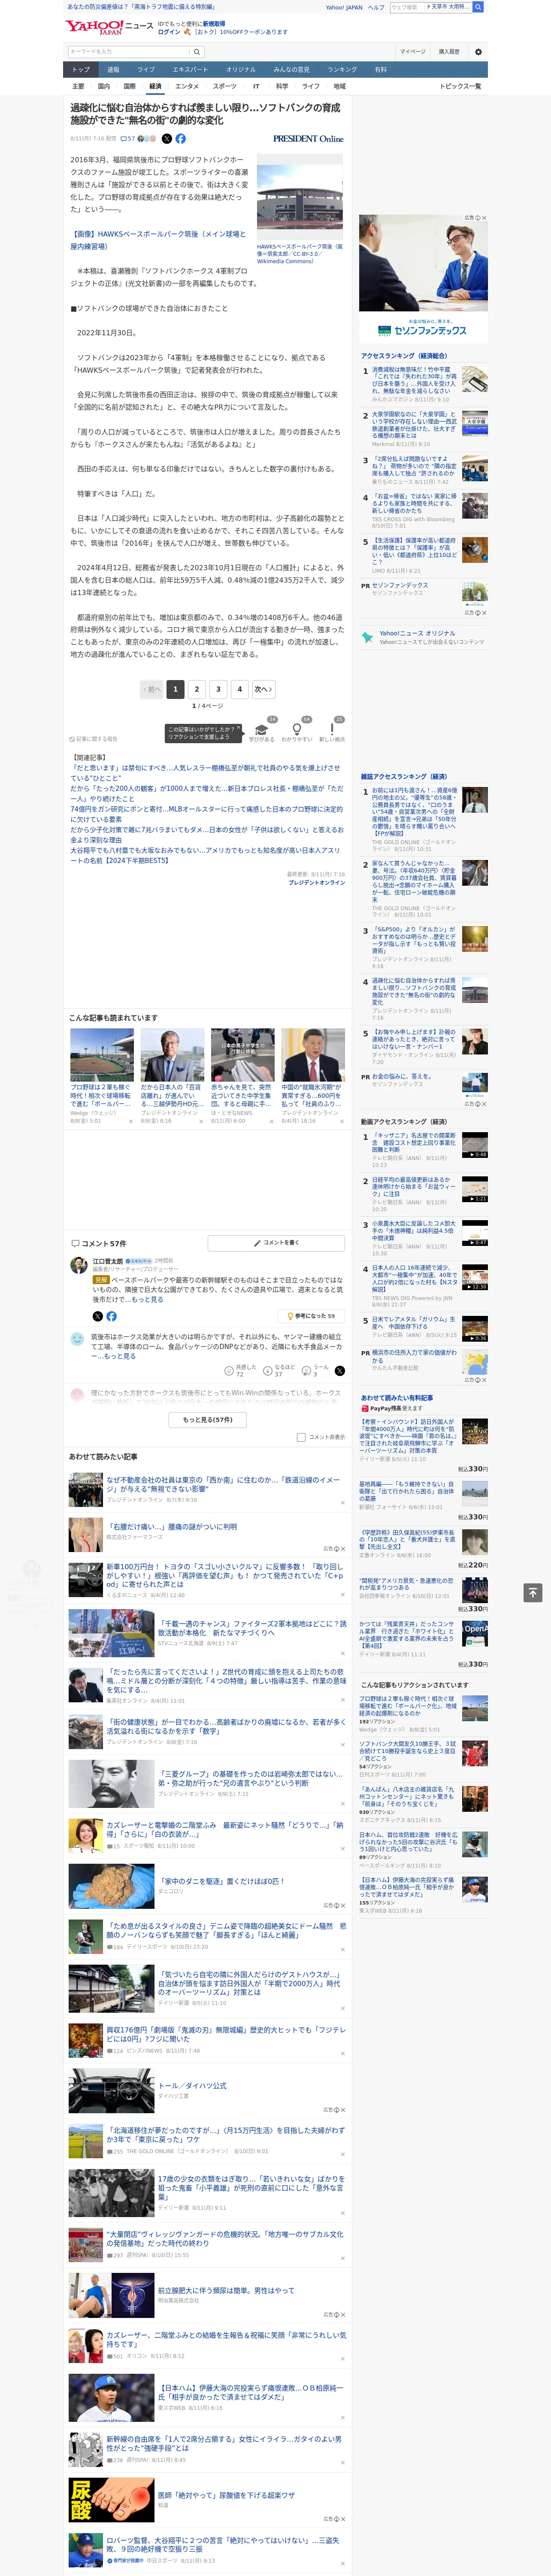551x2576 pixels.
Task: Open the スポーツ category
Action: [x=225, y=86]
